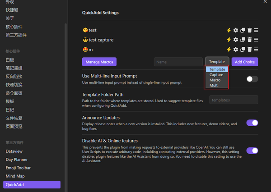
Task: Enable the Multi-line Input Prompt toggle
Action: click(x=252, y=79)
